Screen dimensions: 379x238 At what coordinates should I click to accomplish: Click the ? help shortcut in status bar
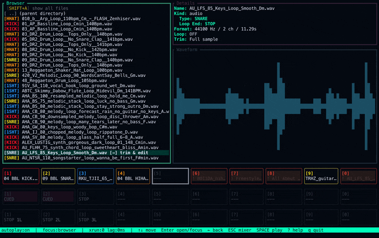tap(296, 230)
